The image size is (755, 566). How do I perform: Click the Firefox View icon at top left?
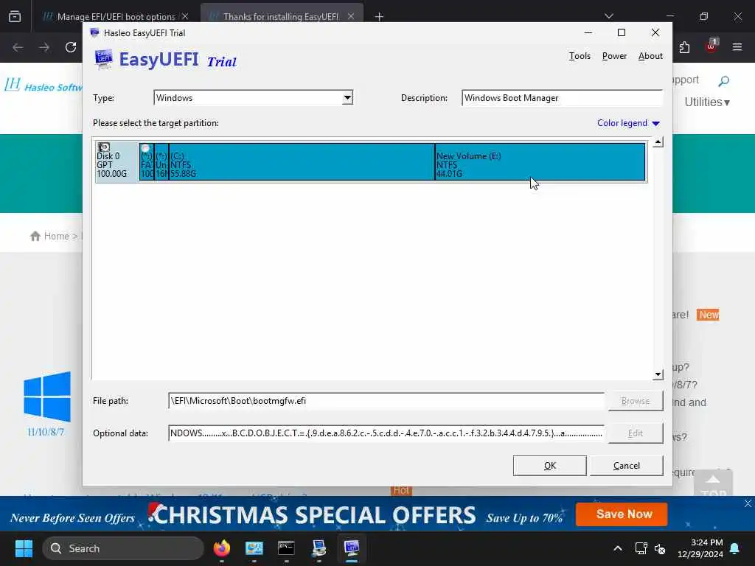coord(15,16)
